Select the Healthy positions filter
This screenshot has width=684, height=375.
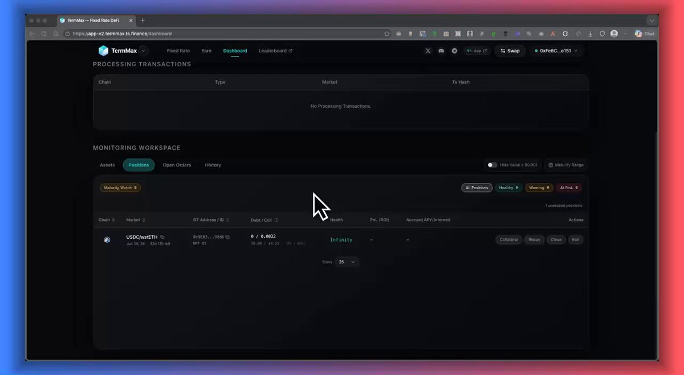click(508, 187)
